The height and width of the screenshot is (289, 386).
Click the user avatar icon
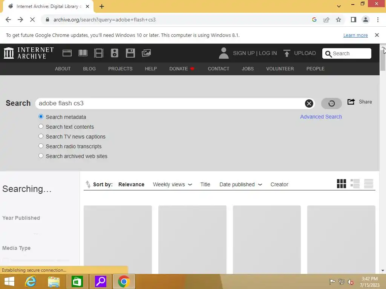coord(224,53)
